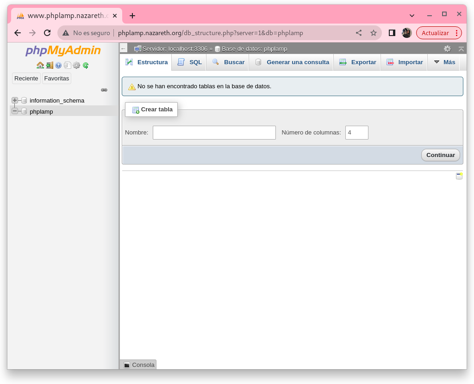Click the chain link icon in sidebar

point(104,90)
